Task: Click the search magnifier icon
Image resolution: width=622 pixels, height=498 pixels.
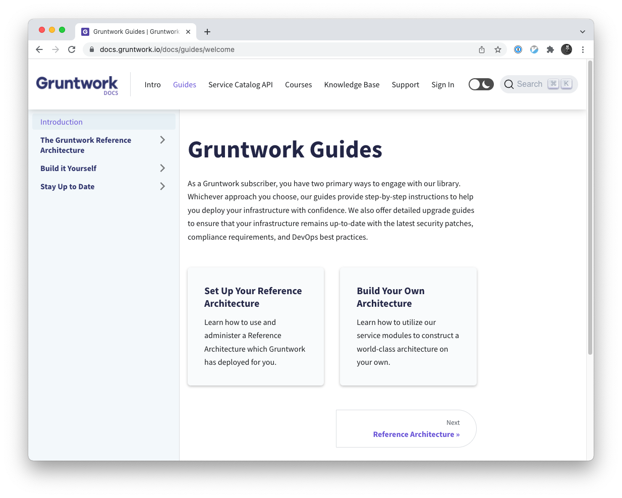Action: click(x=509, y=84)
